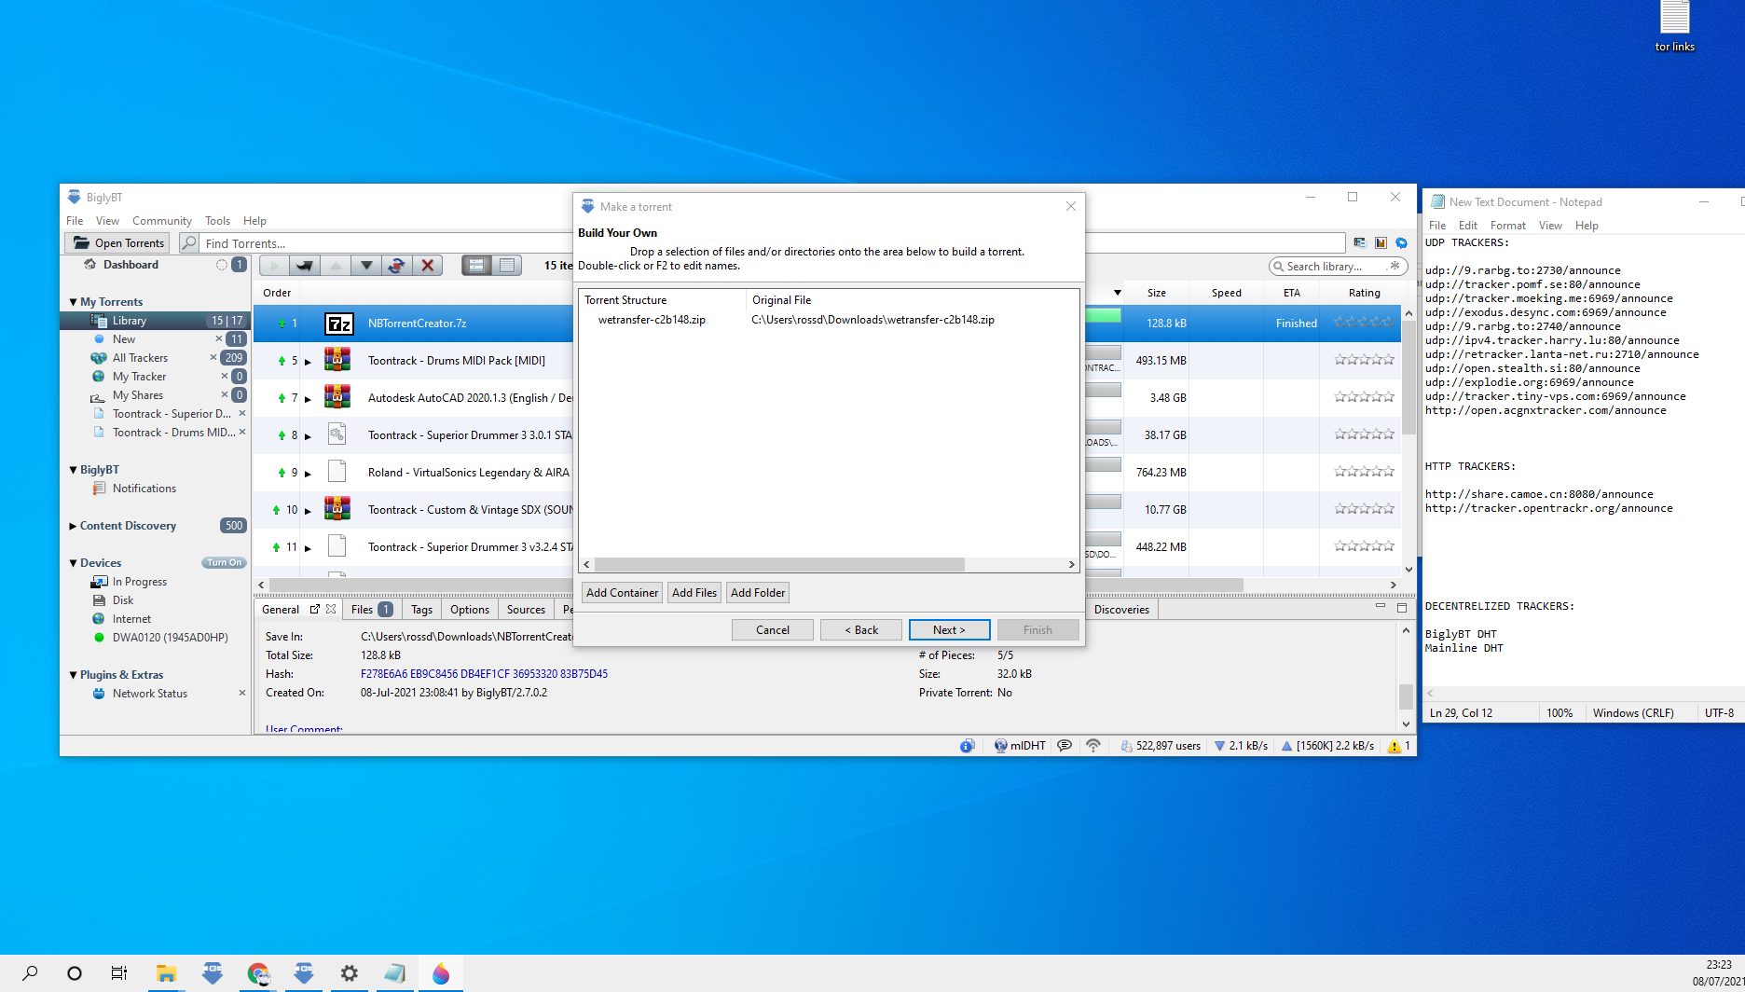Focus the Search library input field
This screenshot has height=992, width=1745.
1338,267
